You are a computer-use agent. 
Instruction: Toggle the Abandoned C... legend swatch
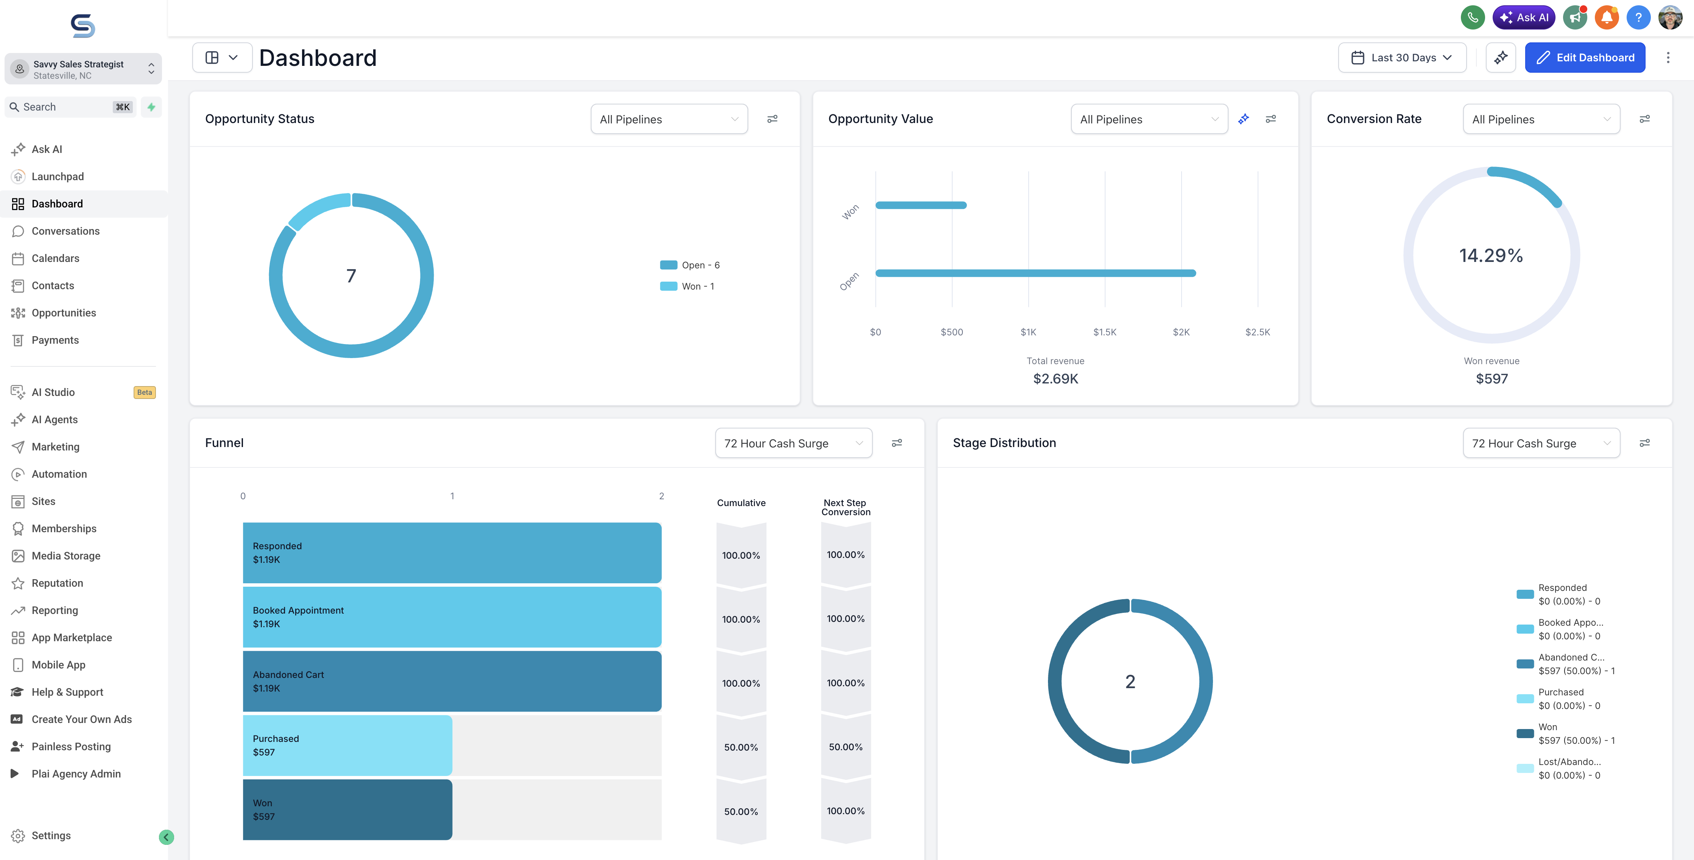1524,664
